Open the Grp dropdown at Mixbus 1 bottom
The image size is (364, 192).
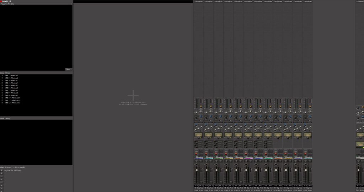198,188
